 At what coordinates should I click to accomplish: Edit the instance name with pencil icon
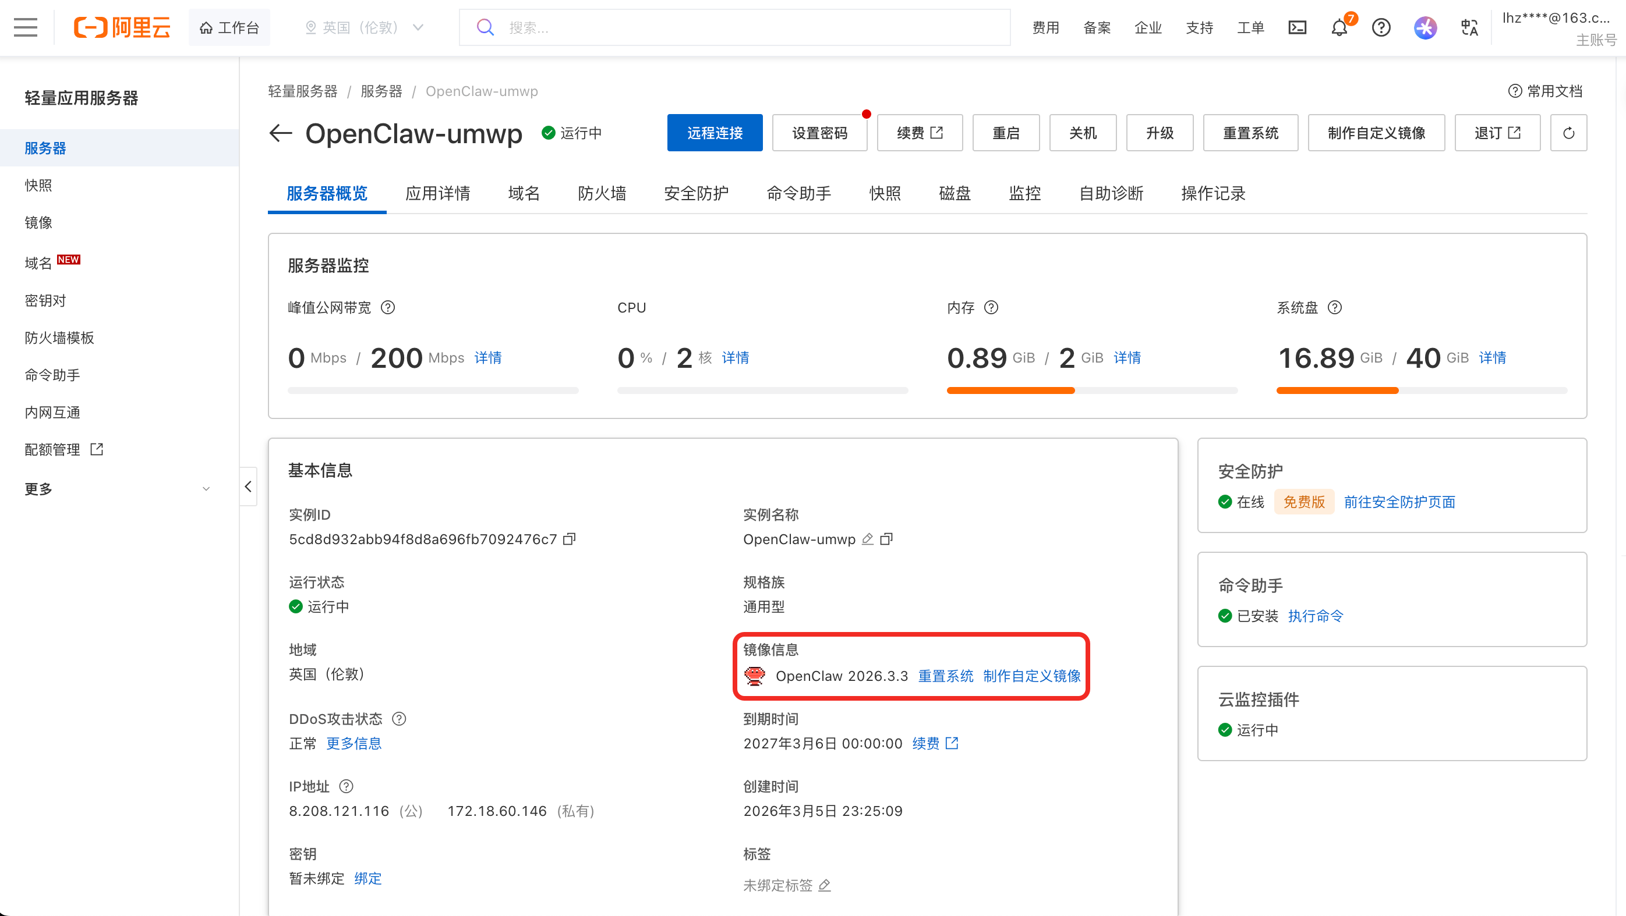[868, 539]
